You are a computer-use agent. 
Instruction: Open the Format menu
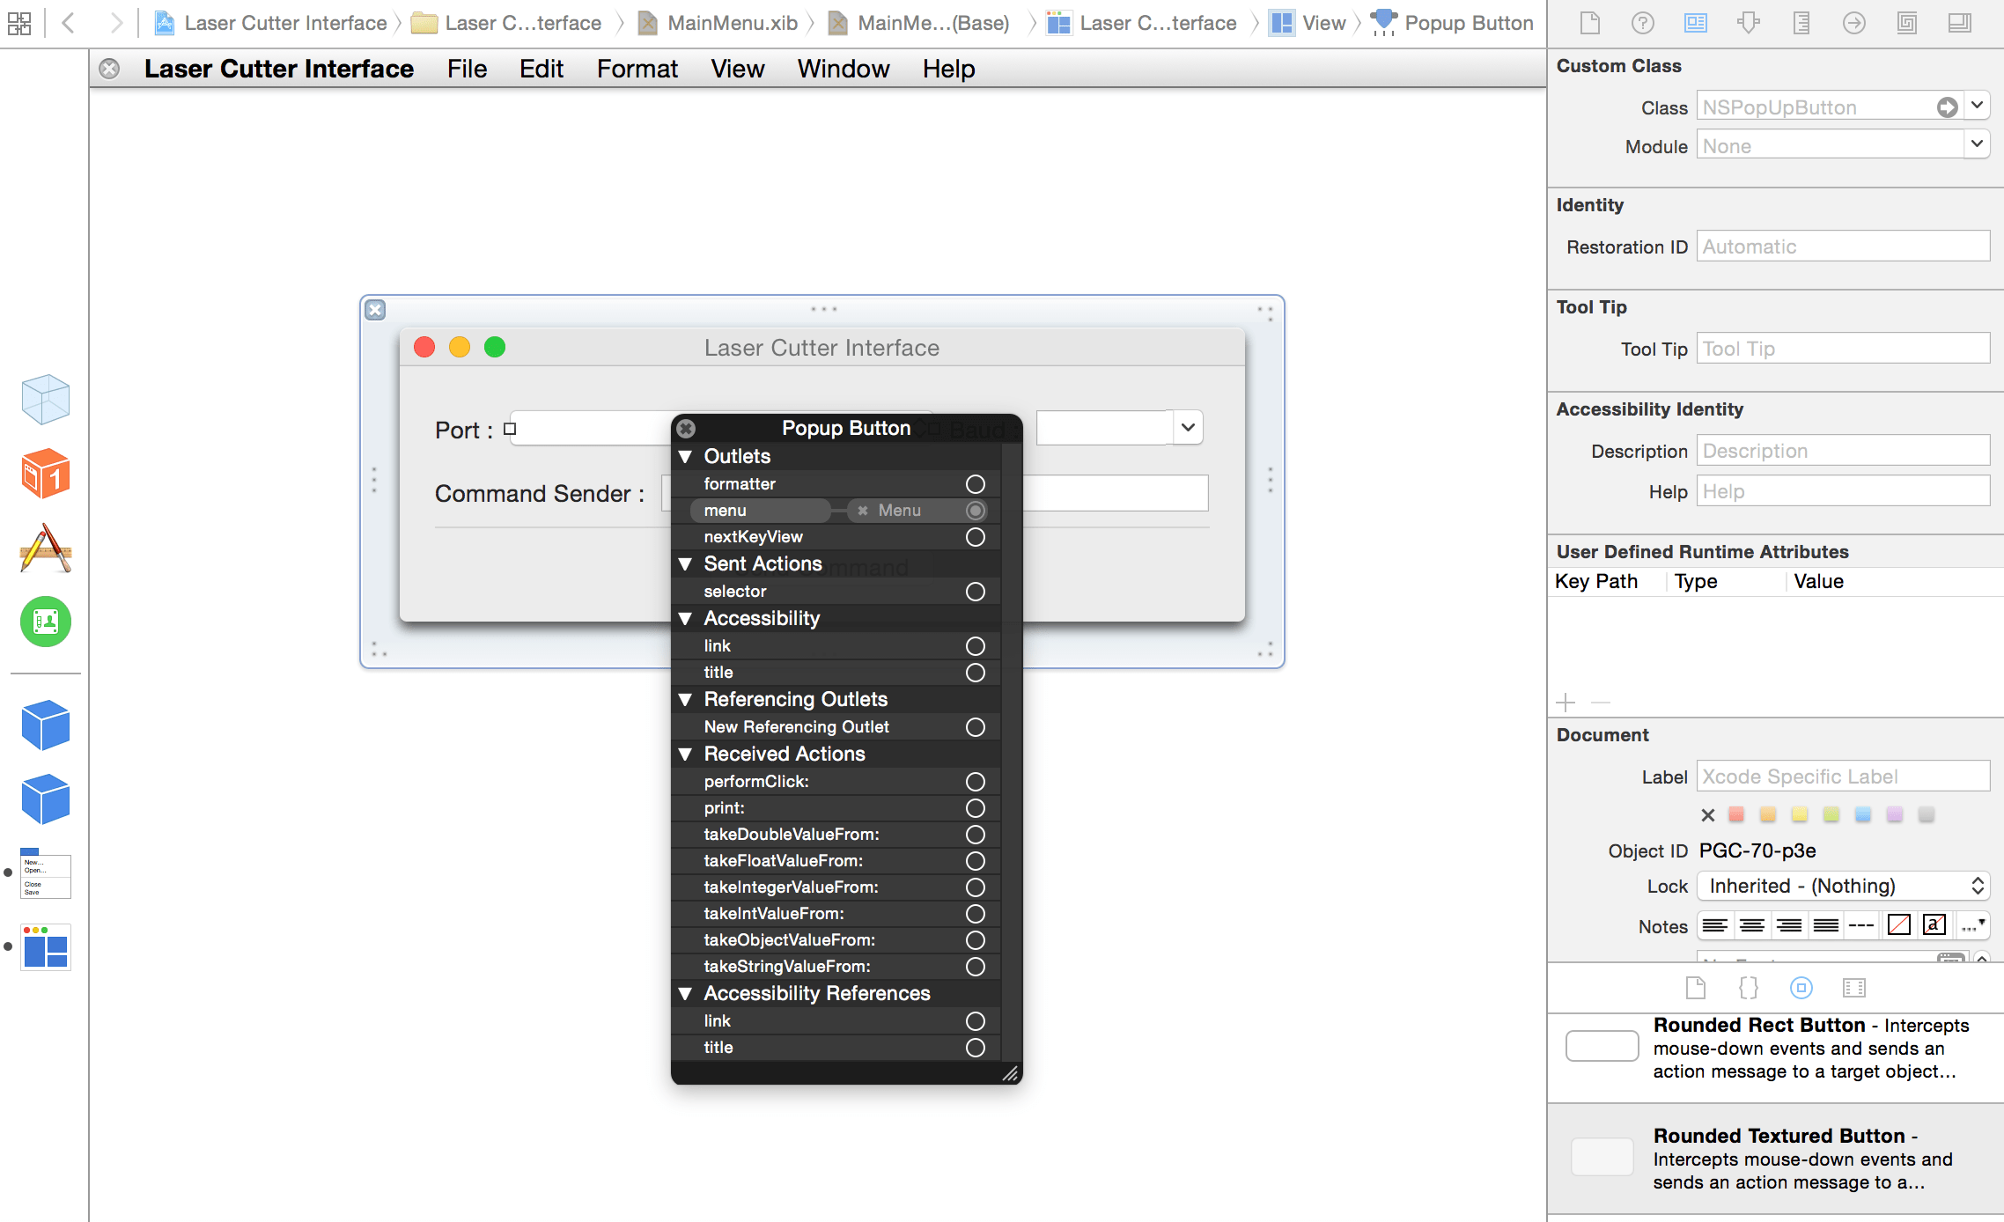click(x=637, y=69)
